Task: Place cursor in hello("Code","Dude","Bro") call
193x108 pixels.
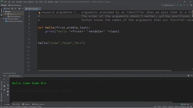Action: pyautogui.click(x=61, y=43)
